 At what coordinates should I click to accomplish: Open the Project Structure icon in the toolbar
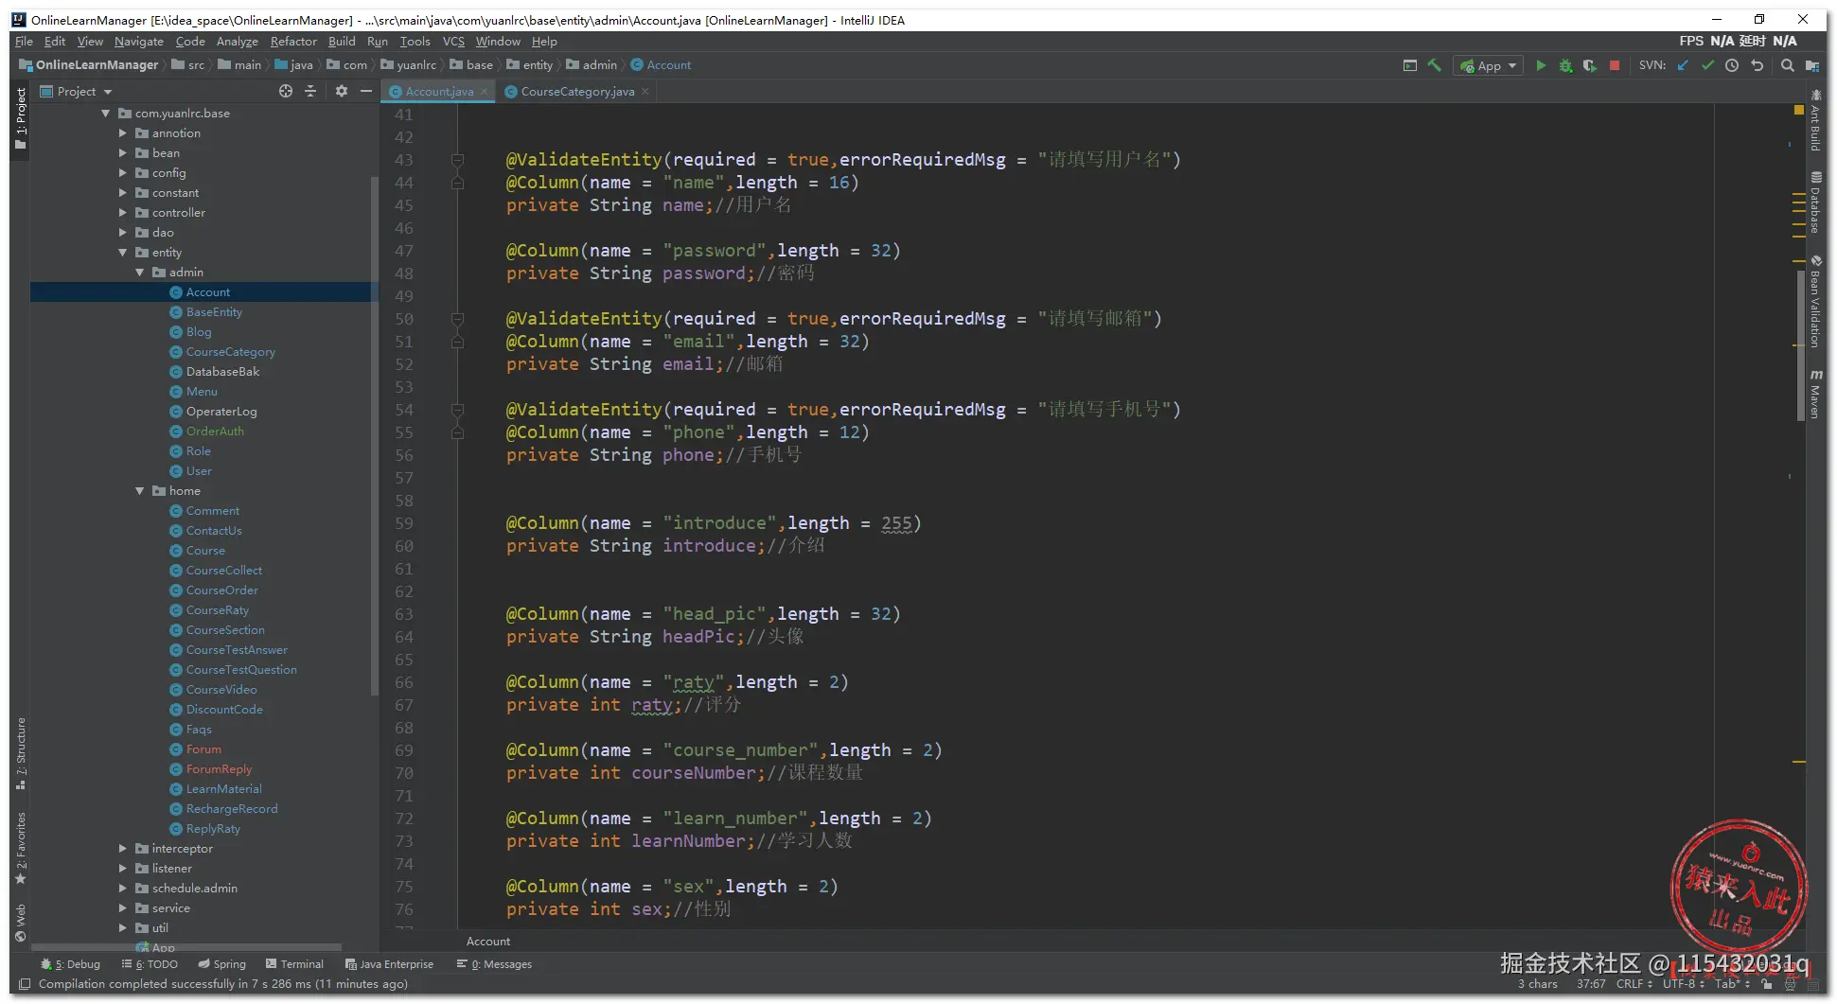click(x=1812, y=65)
